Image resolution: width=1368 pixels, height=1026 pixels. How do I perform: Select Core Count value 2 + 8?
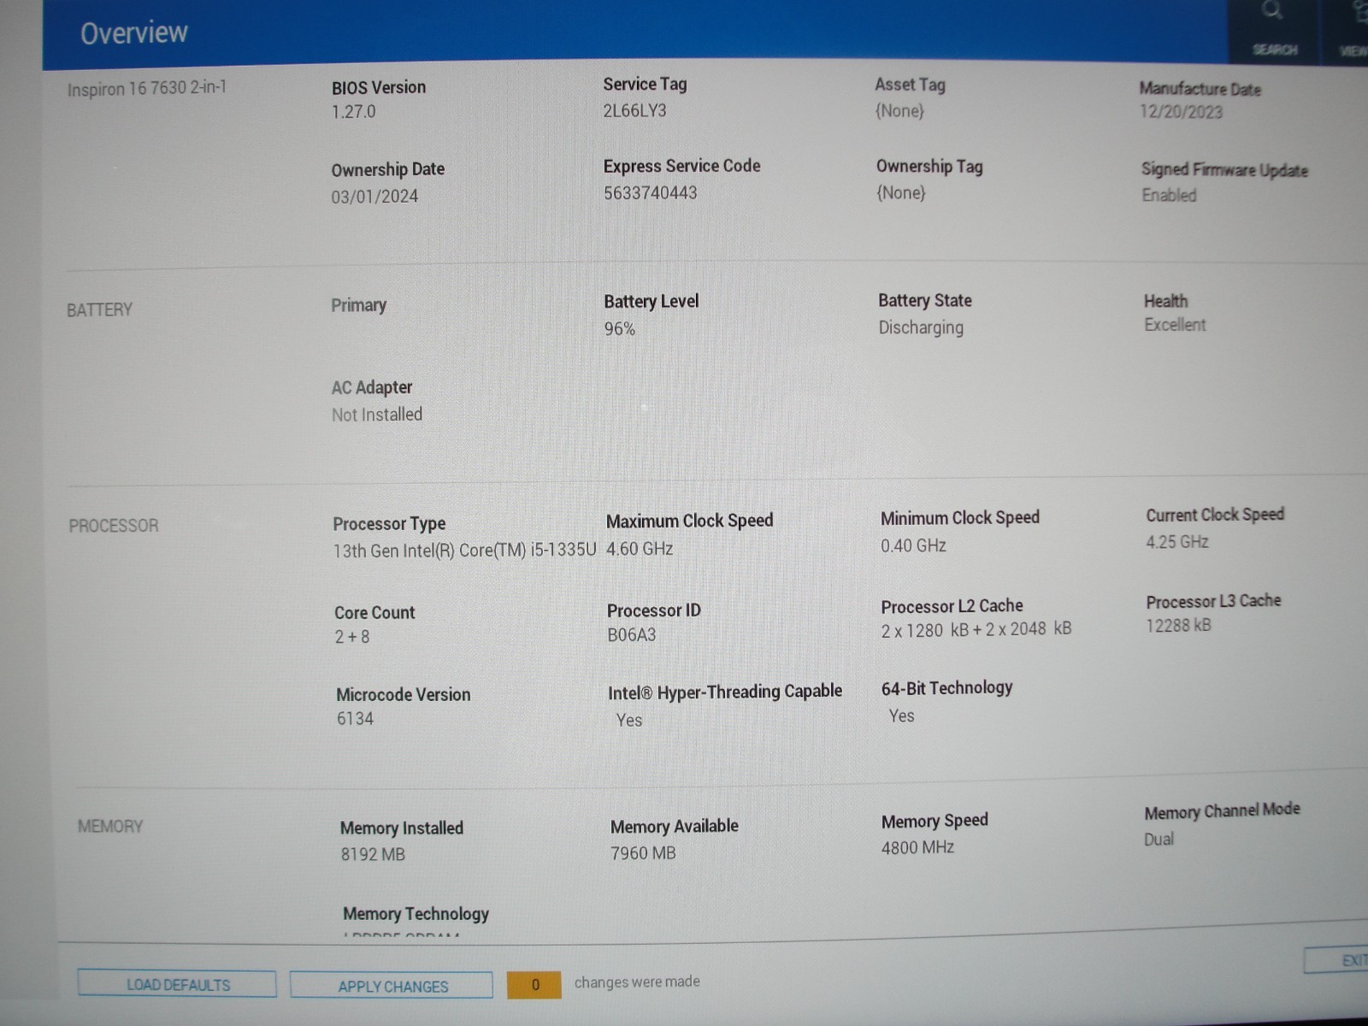pos(352,637)
